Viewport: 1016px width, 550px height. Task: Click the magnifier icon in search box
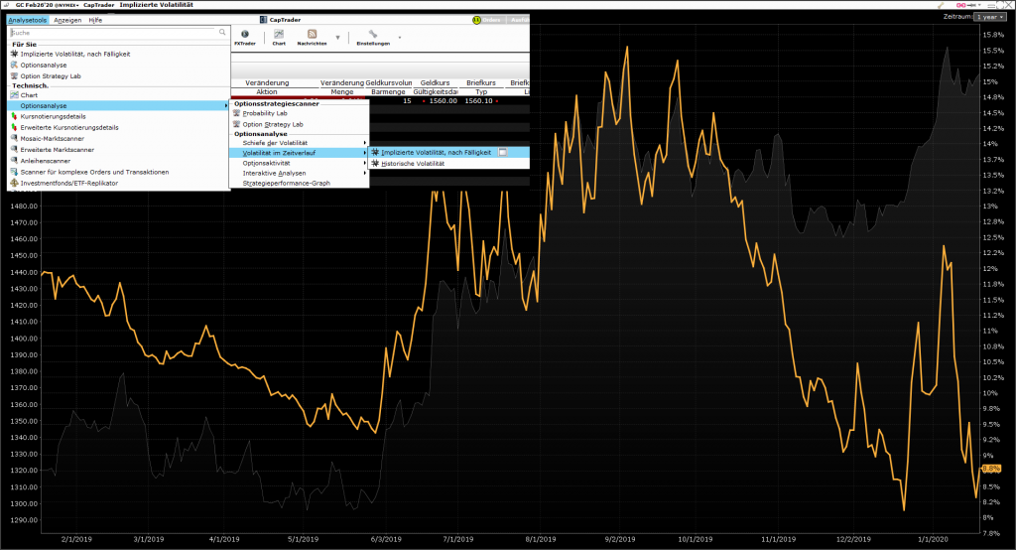tap(222, 32)
